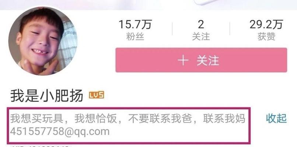Select the bio line 我想买玩具
Viewport: 297px width, 147px height.
(x=36, y=119)
